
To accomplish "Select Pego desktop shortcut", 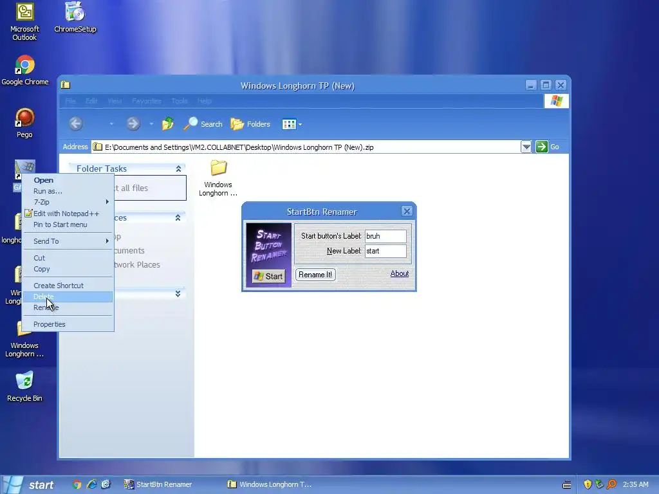I will point(24,123).
